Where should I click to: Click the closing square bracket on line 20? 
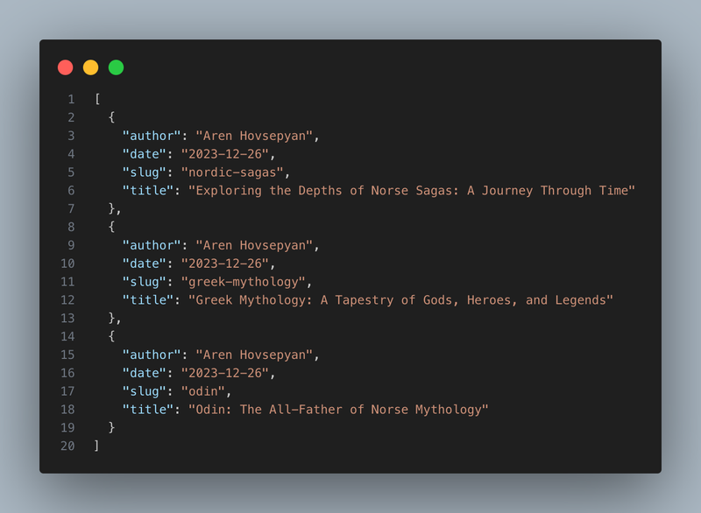(x=96, y=446)
